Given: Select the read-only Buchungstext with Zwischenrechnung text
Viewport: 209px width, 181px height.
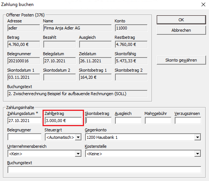Looking at the screenshot, I should [x=78, y=94].
